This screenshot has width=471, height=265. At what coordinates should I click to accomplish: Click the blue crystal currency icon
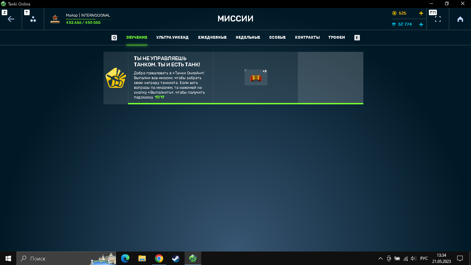(394, 25)
